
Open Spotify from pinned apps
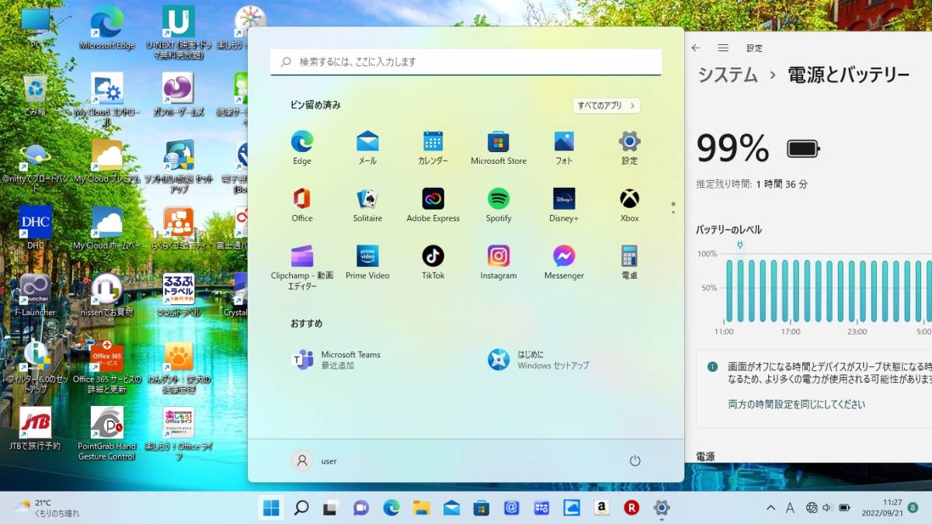point(499,205)
